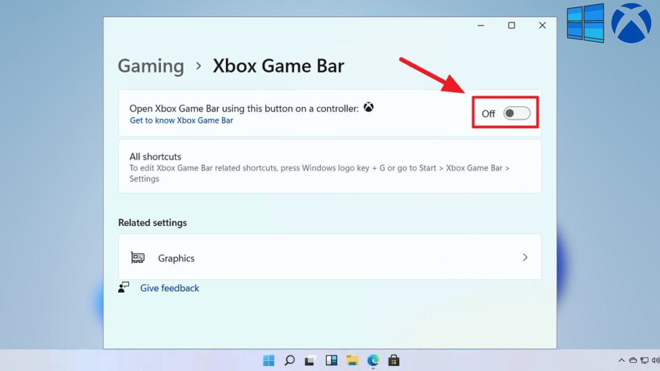
Task: Open the Widgets panel from taskbar
Action: click(x=331, y=360)
